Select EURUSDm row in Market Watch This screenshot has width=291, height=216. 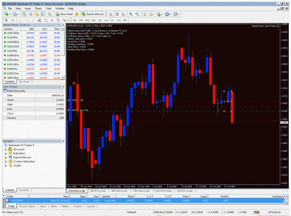pyautogui.click(x=32, y=73)
